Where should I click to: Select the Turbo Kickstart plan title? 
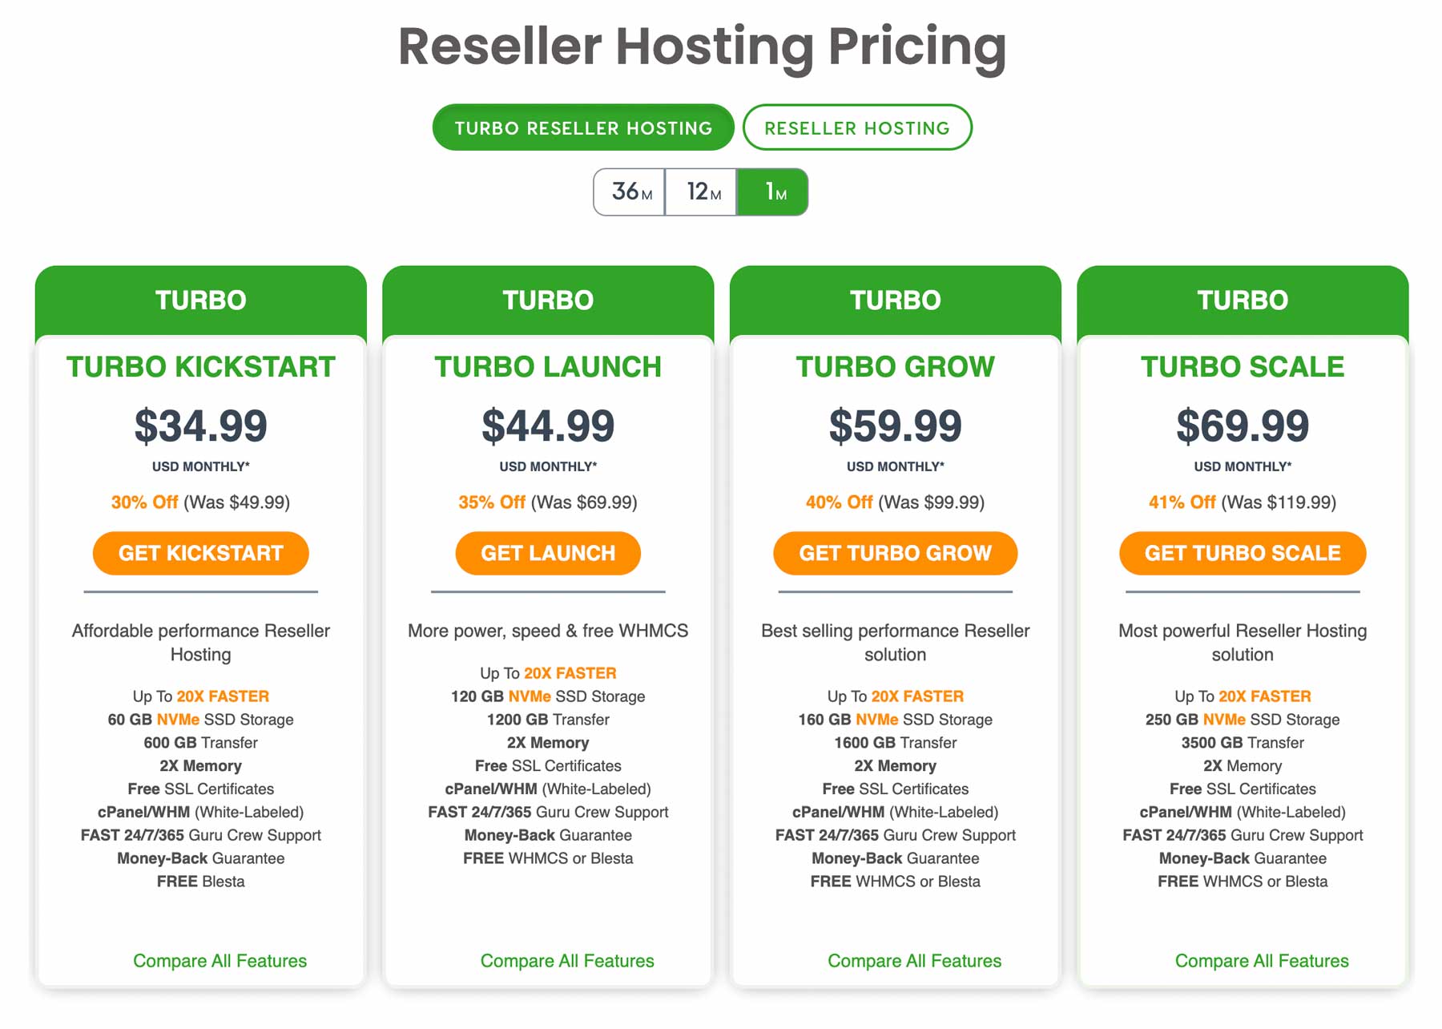(200, 366)
